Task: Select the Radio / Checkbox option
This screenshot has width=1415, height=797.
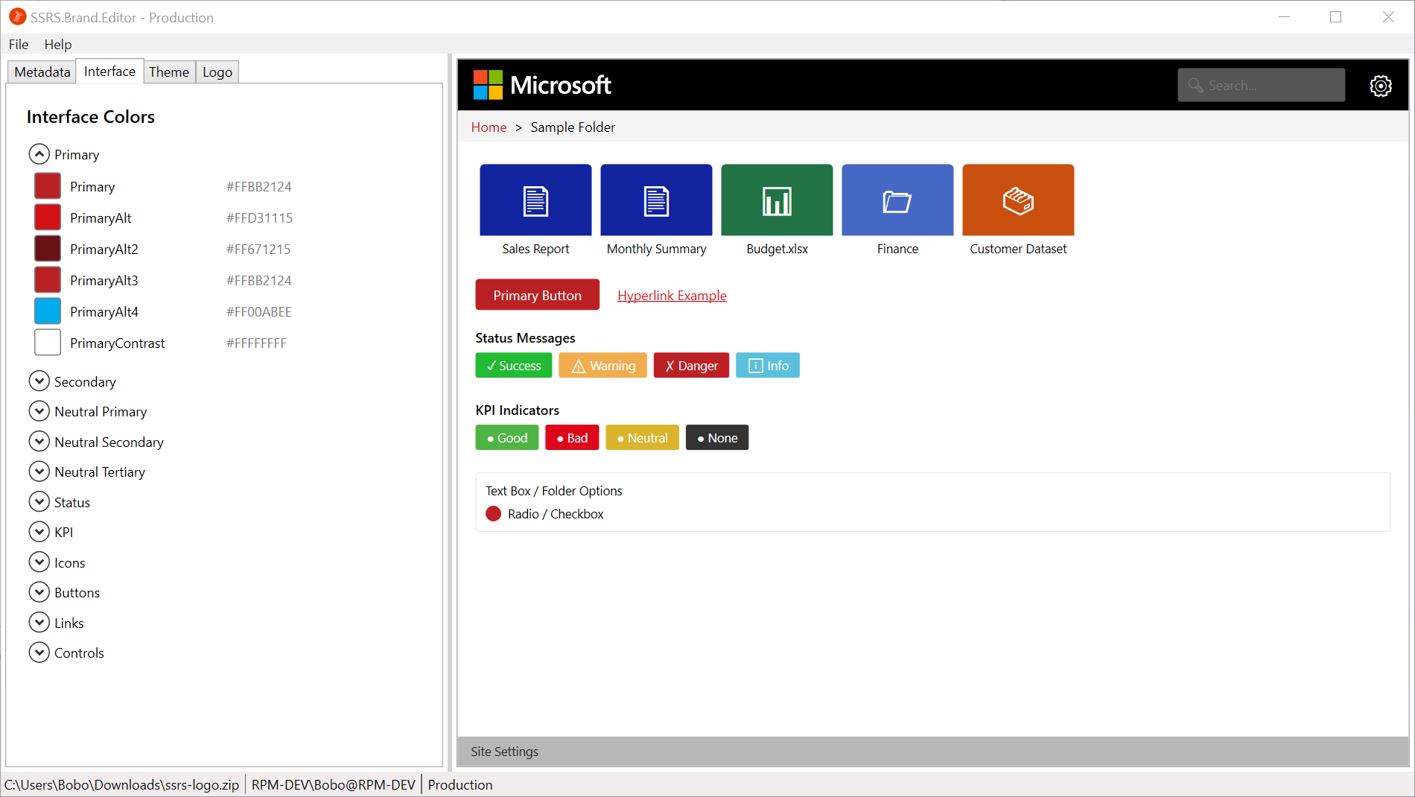Action: tap(494, 514)
